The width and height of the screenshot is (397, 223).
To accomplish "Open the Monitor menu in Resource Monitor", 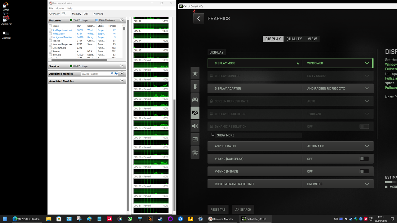I will coord(60,8).
